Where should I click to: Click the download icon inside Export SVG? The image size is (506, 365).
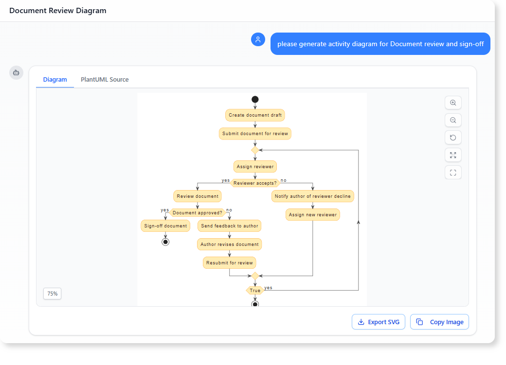(x=361, y=322)
